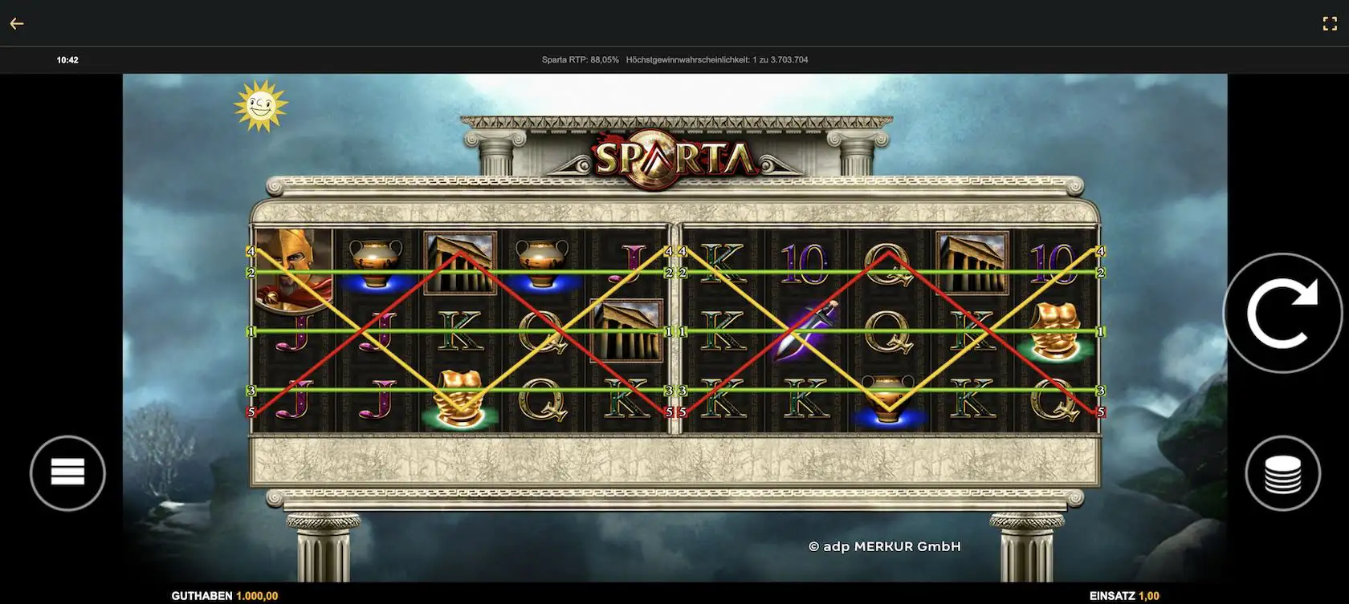The height and width of the screenshot is (604, 1349).
Task: Click the Einsatz 1,00 bet amount
Action: 1124,596
